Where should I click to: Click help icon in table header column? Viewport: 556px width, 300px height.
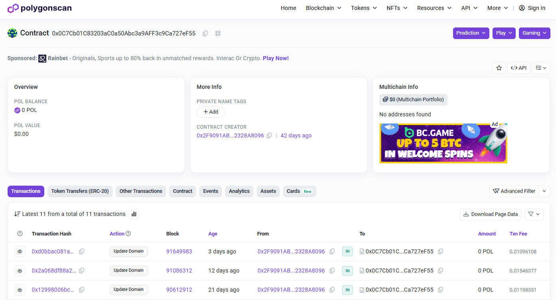tap(20, 234)
